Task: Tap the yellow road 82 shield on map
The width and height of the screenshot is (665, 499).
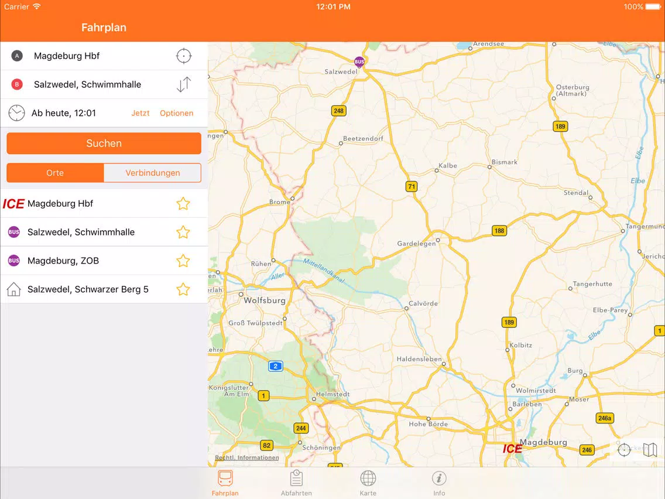Action: point(266,446)
